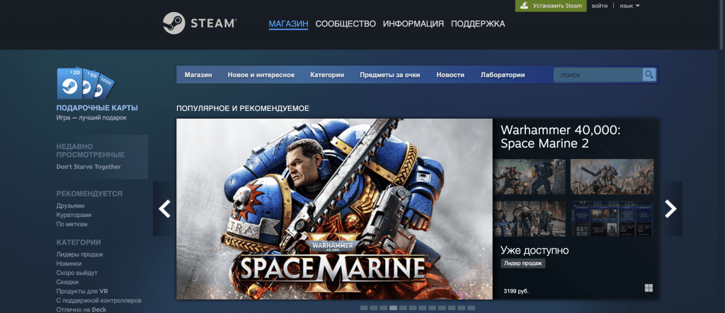Click the войти login link
Image resolution: width=725 pixels, height=313 pixels.
[600, 6]
